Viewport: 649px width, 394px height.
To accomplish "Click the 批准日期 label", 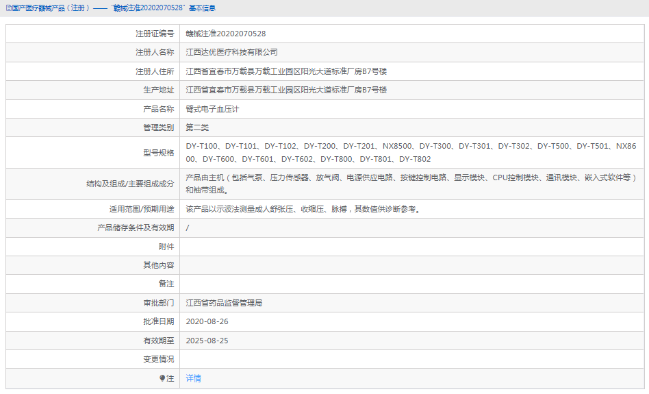I will [x=159, y=321].
